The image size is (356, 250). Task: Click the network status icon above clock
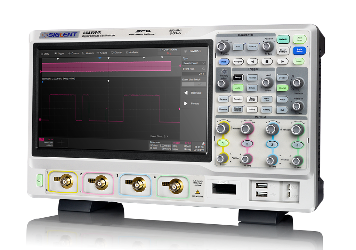(204, 144)
